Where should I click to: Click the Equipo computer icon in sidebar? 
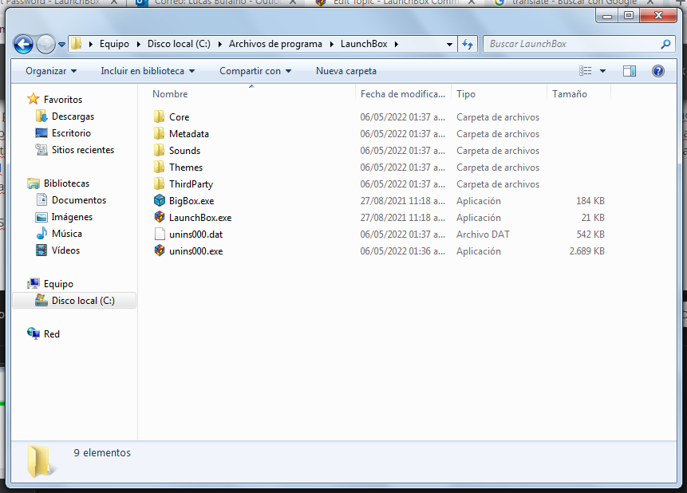34,283
